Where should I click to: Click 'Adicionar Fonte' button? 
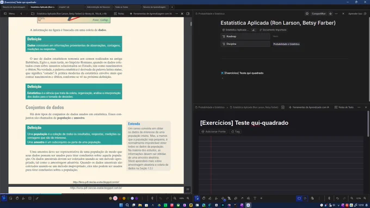point(213,131)
